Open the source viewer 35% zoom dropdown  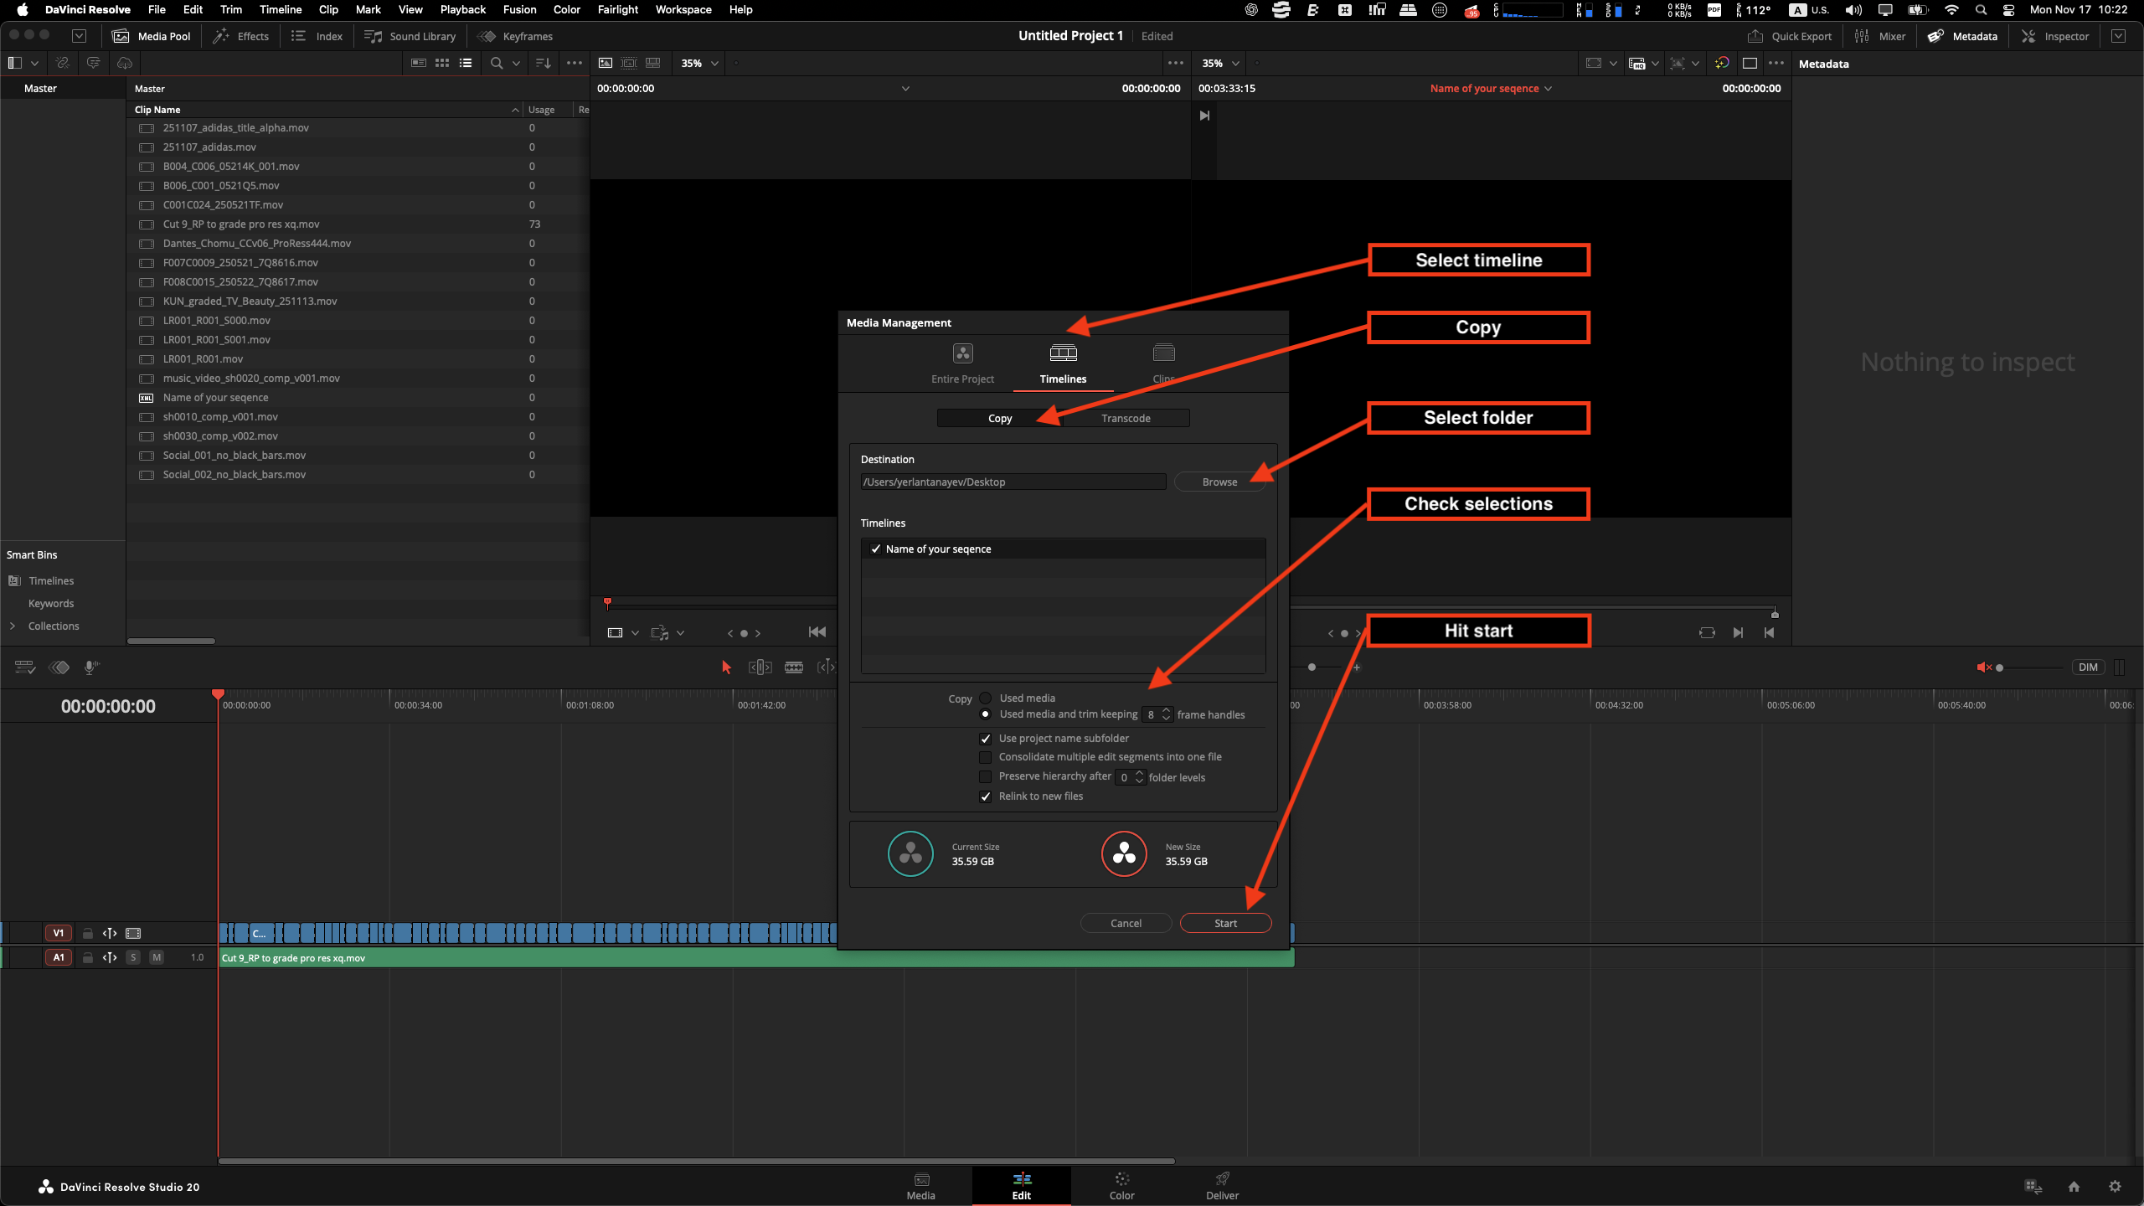[700, 63]
